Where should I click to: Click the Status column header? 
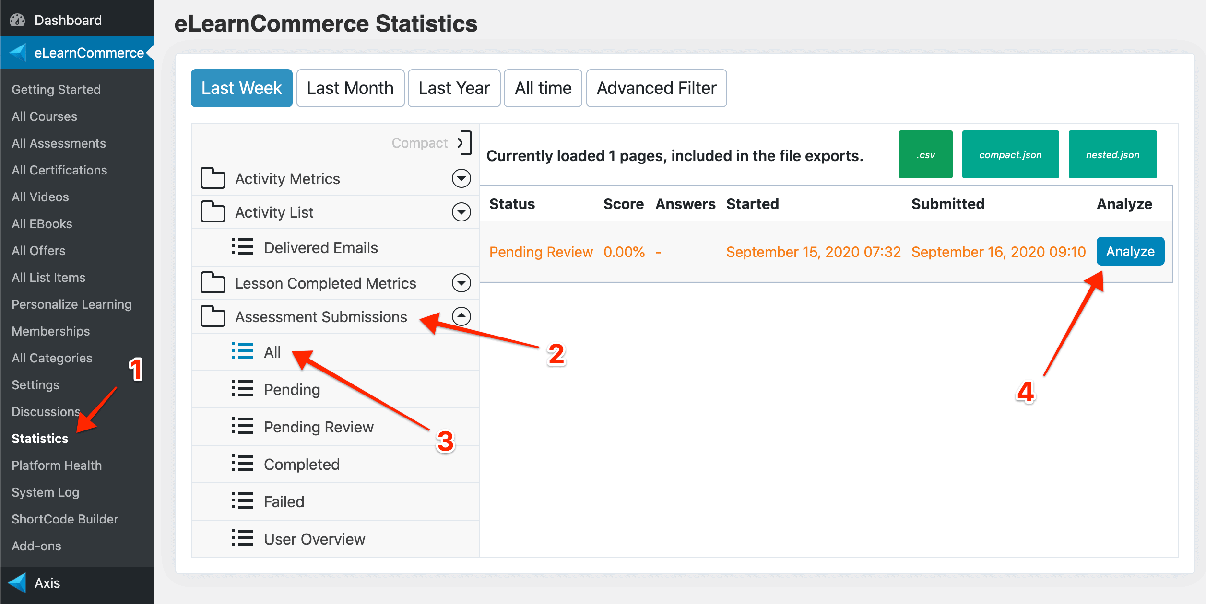point(512,204)
